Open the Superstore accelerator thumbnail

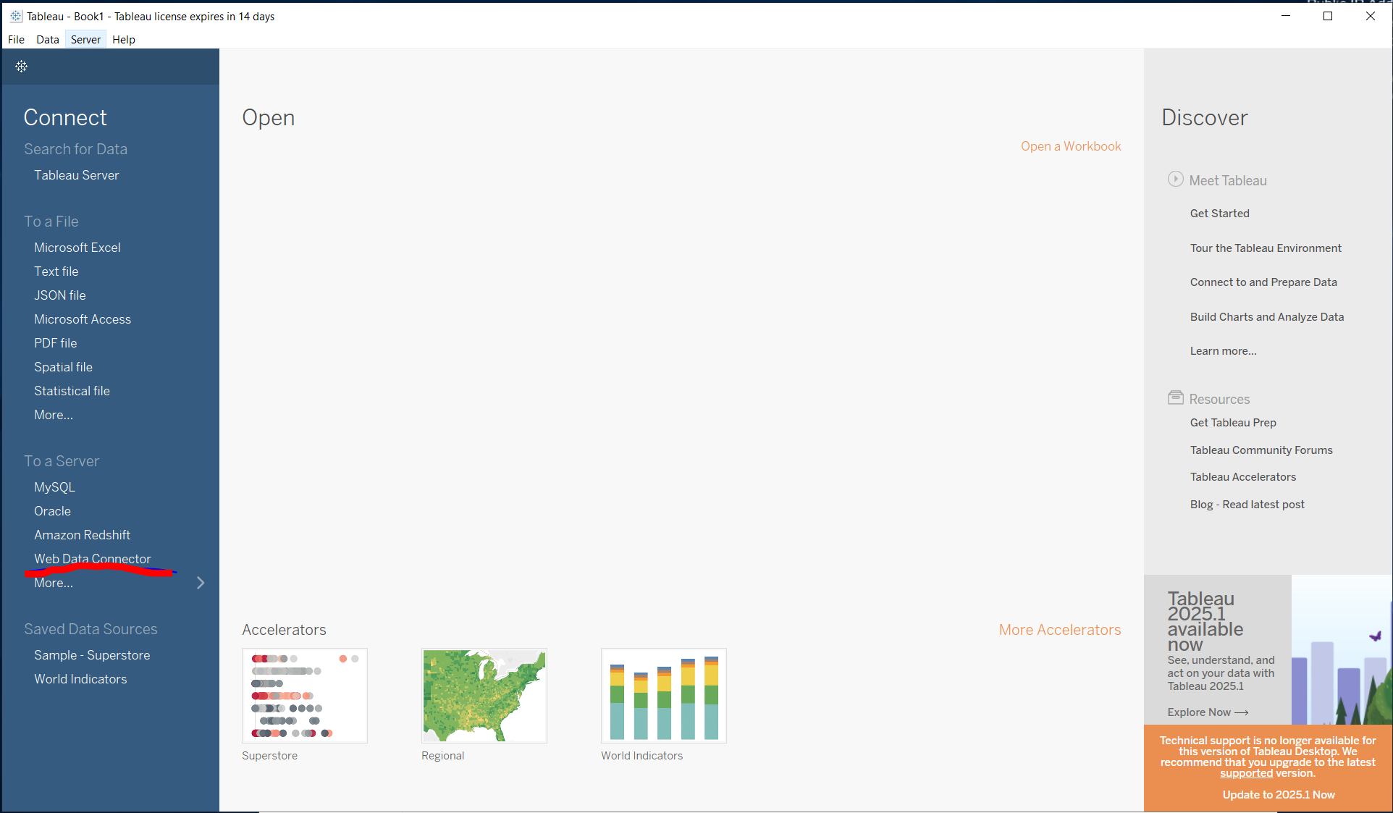tap(305, 696)
